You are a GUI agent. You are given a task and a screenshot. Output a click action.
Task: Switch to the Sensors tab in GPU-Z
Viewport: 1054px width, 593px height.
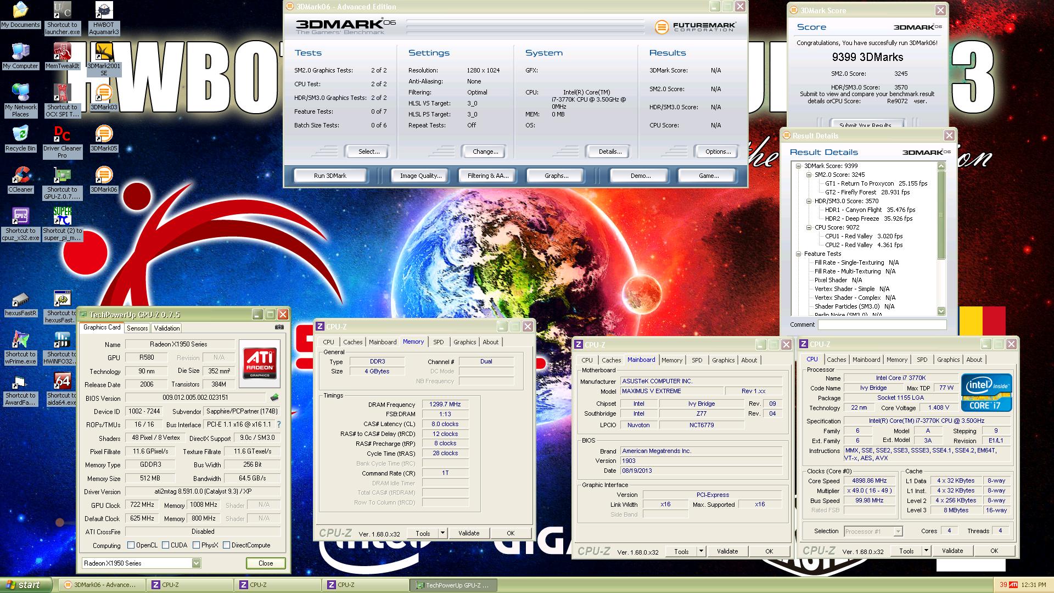(137, 328)
